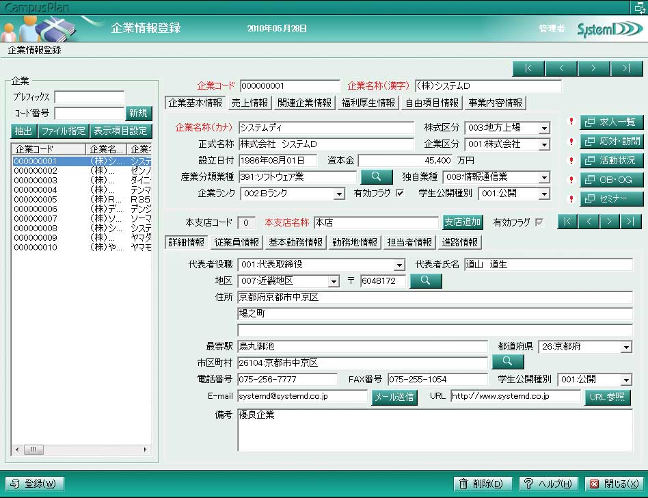Open branch-level 学生公開種別 dropdown near FAX
The image size is (648, 498).
tap(627, 380)
